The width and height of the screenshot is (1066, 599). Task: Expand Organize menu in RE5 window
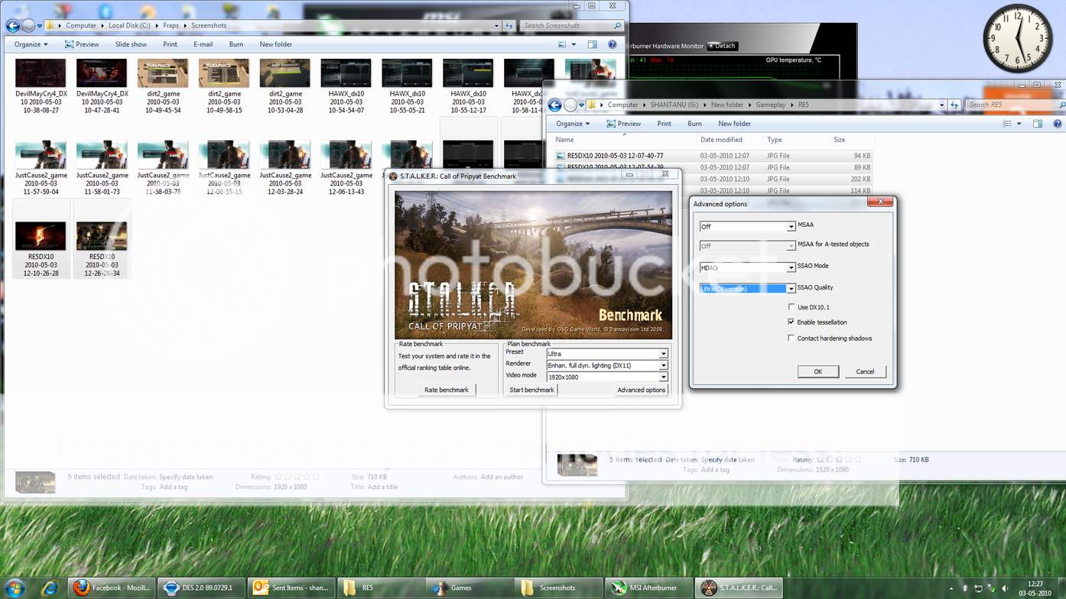[x=573, y=124]
